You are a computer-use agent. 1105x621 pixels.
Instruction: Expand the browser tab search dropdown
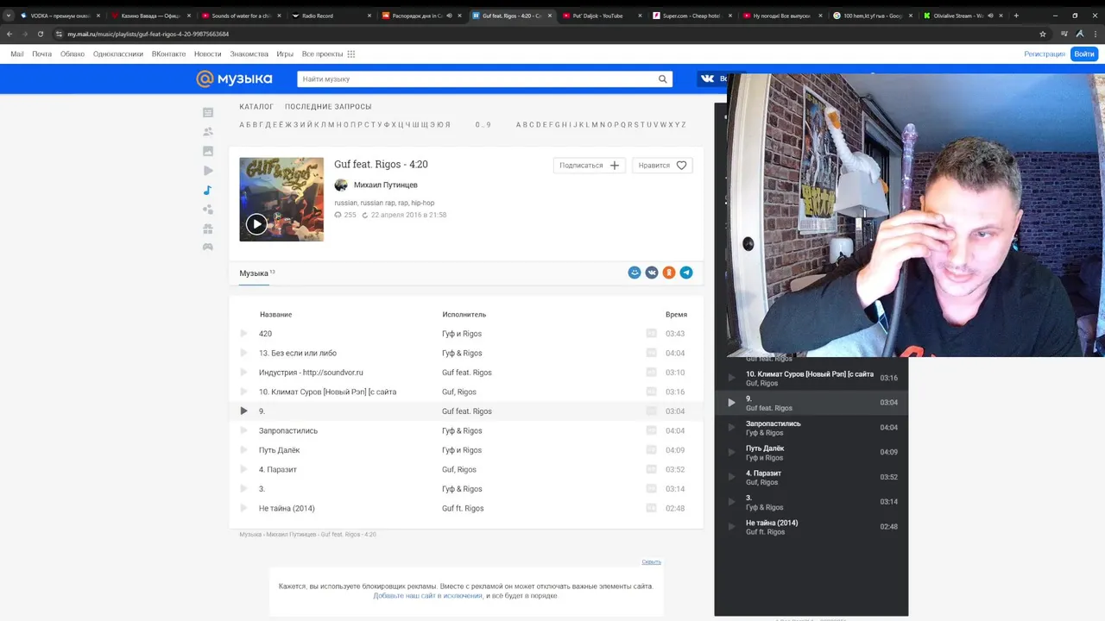[9, 16]
